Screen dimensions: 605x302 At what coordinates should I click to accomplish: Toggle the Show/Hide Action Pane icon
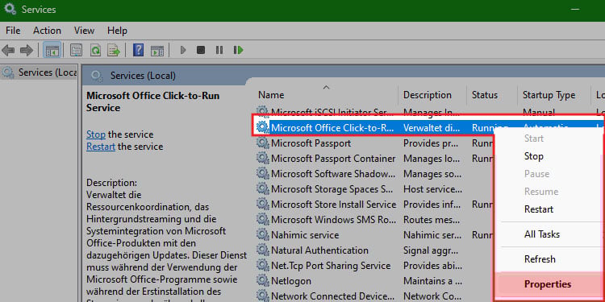click(157, 50)
